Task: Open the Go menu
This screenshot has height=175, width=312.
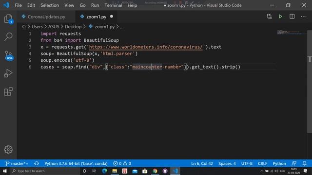Action: (x=82, y=5)
